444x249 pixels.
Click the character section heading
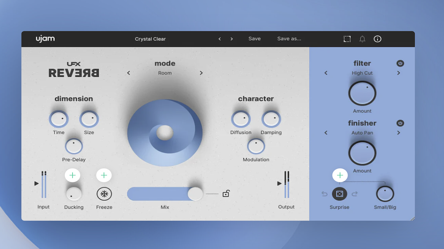point(256,98)
